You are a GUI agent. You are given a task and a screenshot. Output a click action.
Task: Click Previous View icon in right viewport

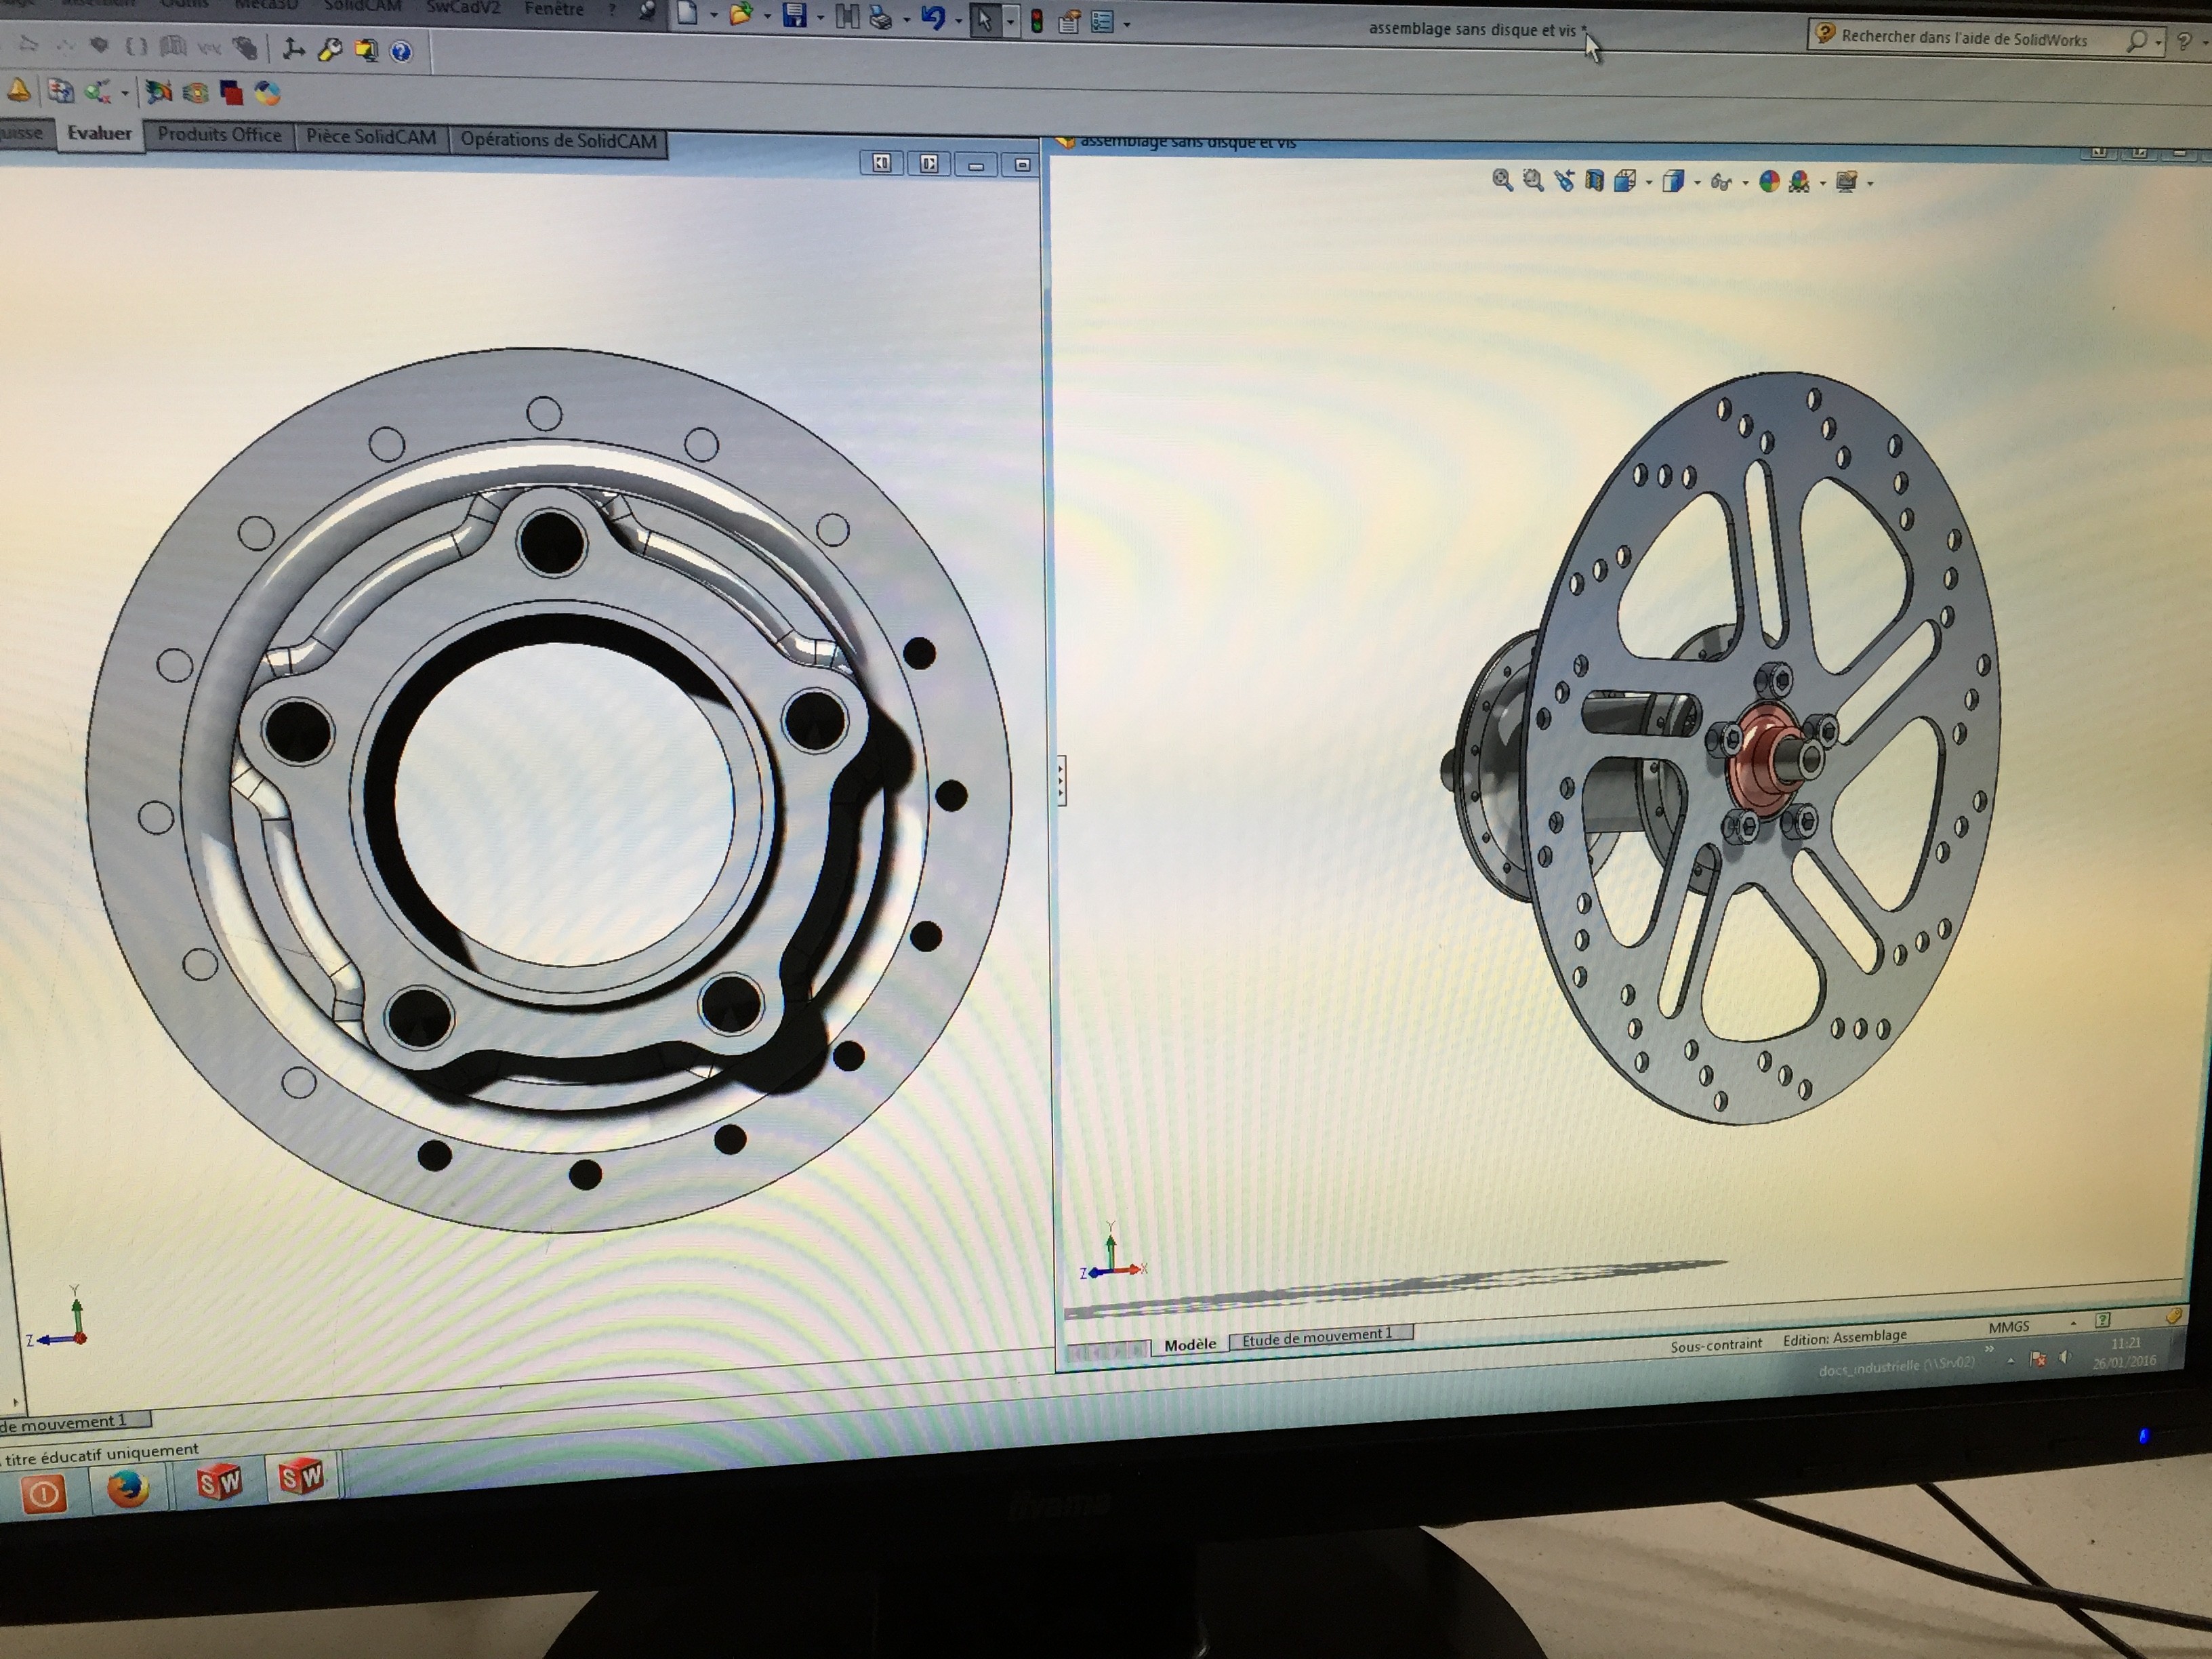tap(1564, 181)
